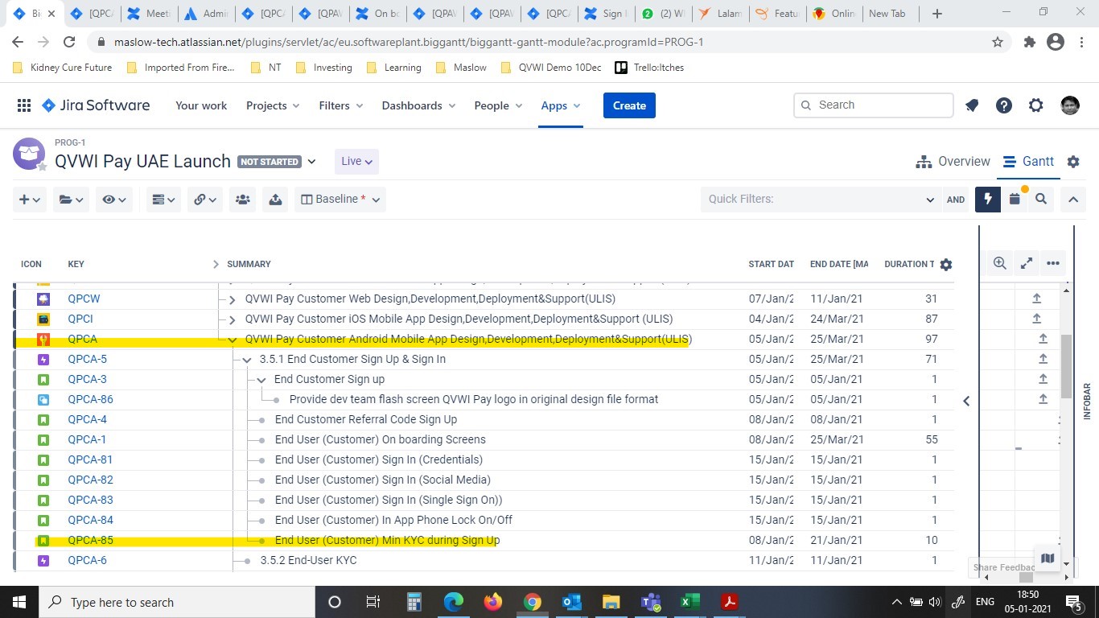Collapse the QPCA Android Mobile App row
The width and height of the screenshot is (1099, 618).
click(x=232, y=340)
